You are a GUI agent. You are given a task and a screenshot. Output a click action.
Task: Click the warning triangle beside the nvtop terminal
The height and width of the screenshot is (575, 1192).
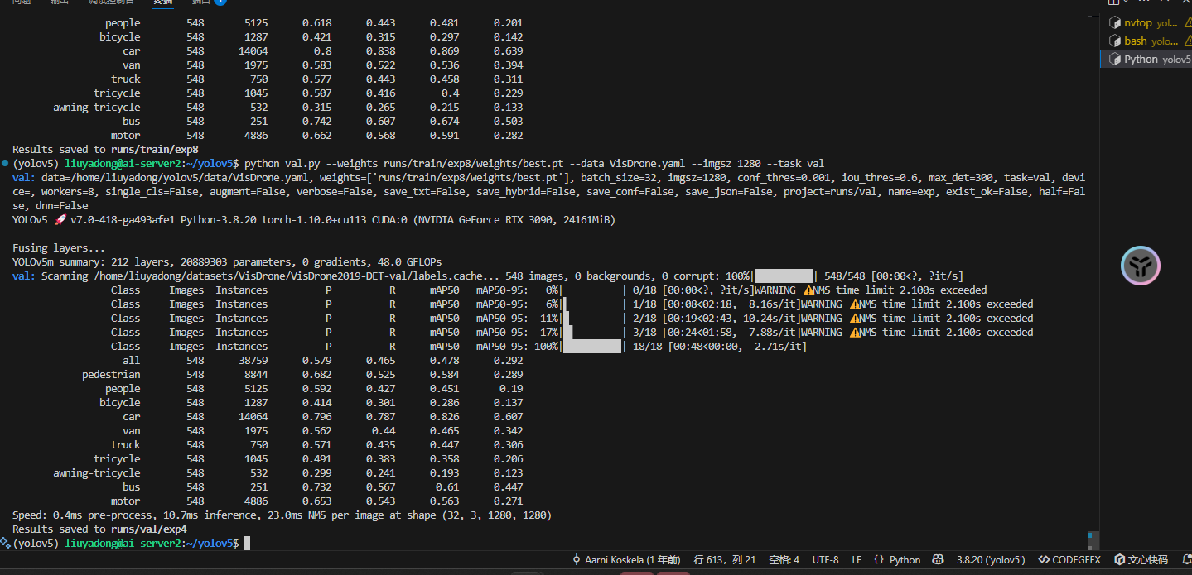(1188, 22)
